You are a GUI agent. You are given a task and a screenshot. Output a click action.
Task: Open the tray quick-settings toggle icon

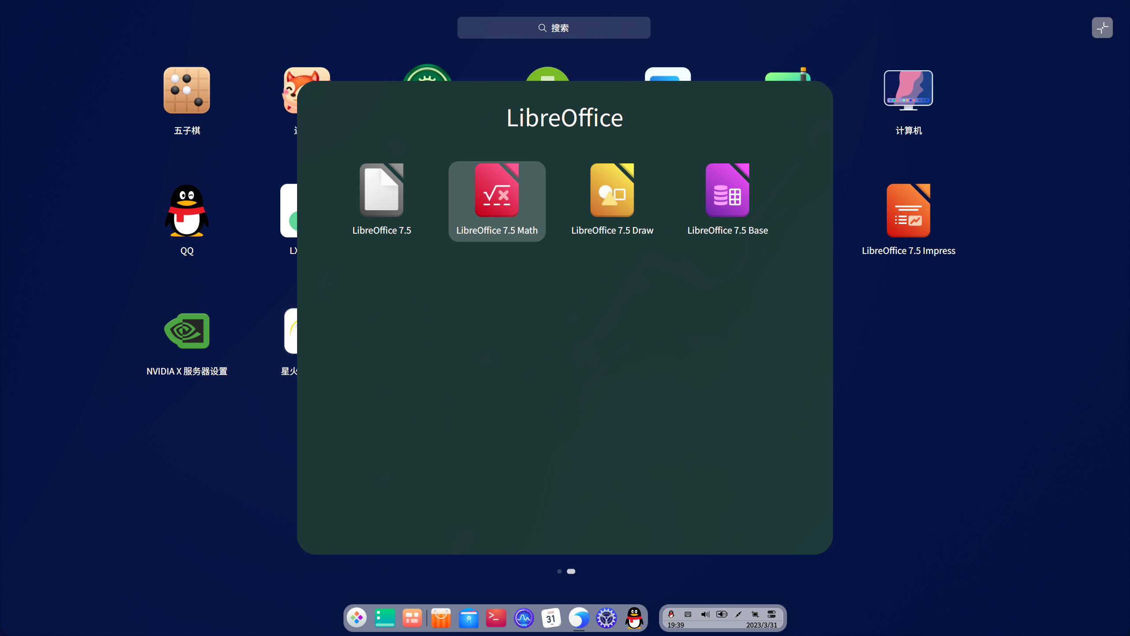[772, 614]
